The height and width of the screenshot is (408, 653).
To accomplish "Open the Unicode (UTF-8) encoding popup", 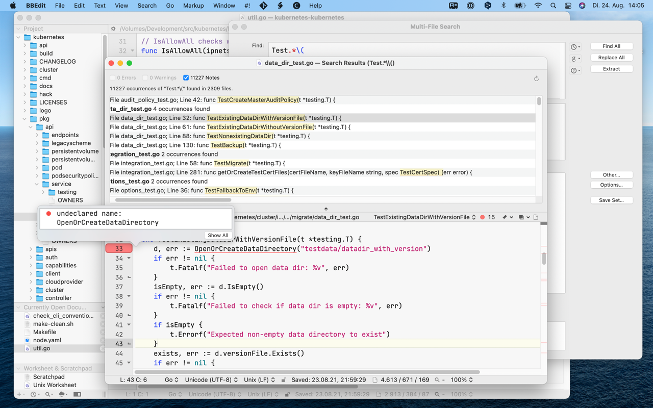I will [211, 380].
